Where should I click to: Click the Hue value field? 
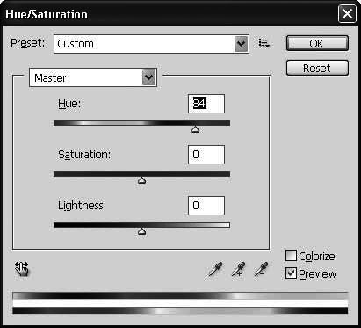(206, 104)
